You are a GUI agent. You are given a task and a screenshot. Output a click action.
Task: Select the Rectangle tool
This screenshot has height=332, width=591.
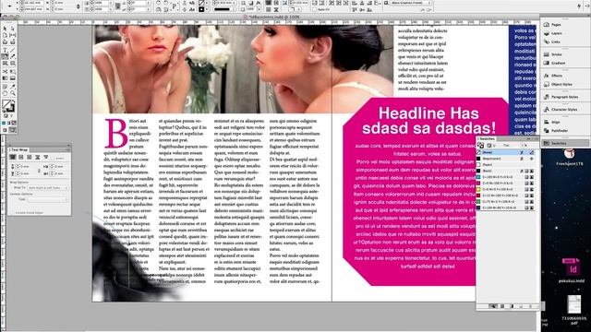click(x=12, y=64)
